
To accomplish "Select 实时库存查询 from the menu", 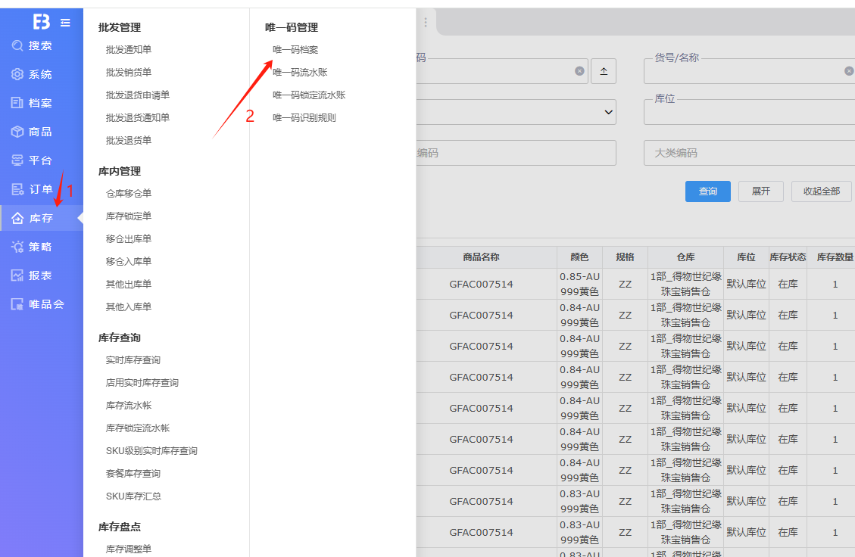I will click(x=133, y=360).
